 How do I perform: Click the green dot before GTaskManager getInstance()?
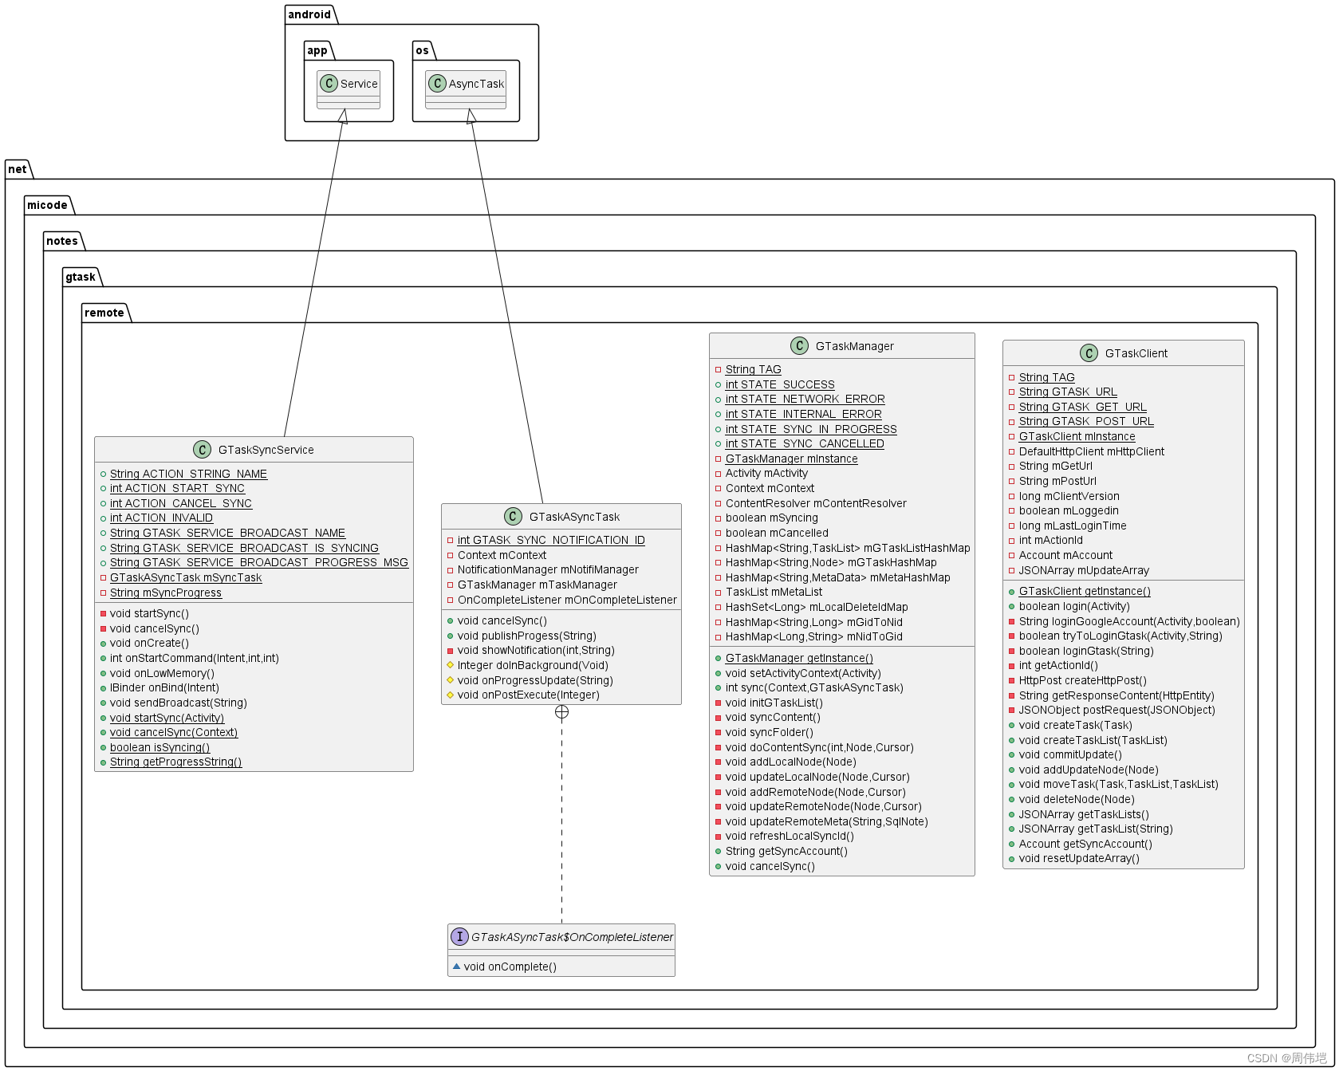click(x=719, y=658)
